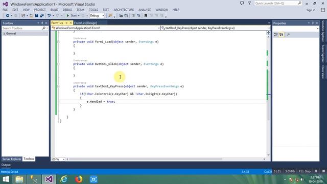Collapse the textBox1_KeyPress method outline
This screenshot has width=327, height=184.
[x=58, y=86]
